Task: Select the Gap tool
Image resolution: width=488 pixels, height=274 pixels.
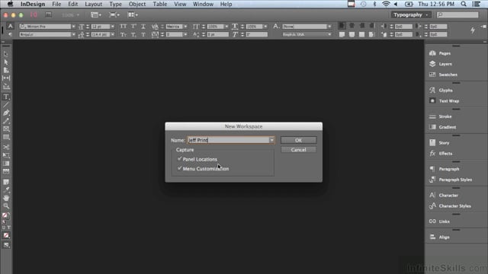Action: pyautogui.click(x=6, y=78)
